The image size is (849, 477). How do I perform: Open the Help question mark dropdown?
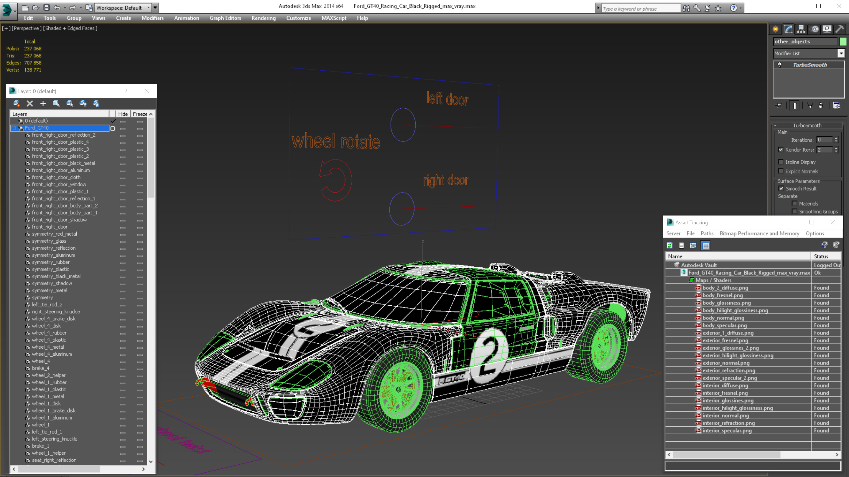coord(741,8)
